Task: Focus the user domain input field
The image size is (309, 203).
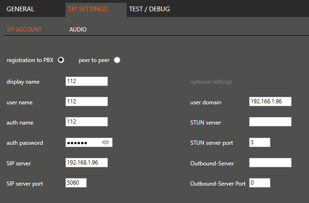Action: tap(270, 102)
